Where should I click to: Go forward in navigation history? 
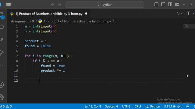(60, 5)
